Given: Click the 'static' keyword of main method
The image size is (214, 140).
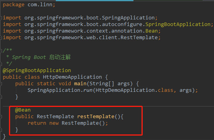Looking at the screenshot, I should tap(46, 84).
